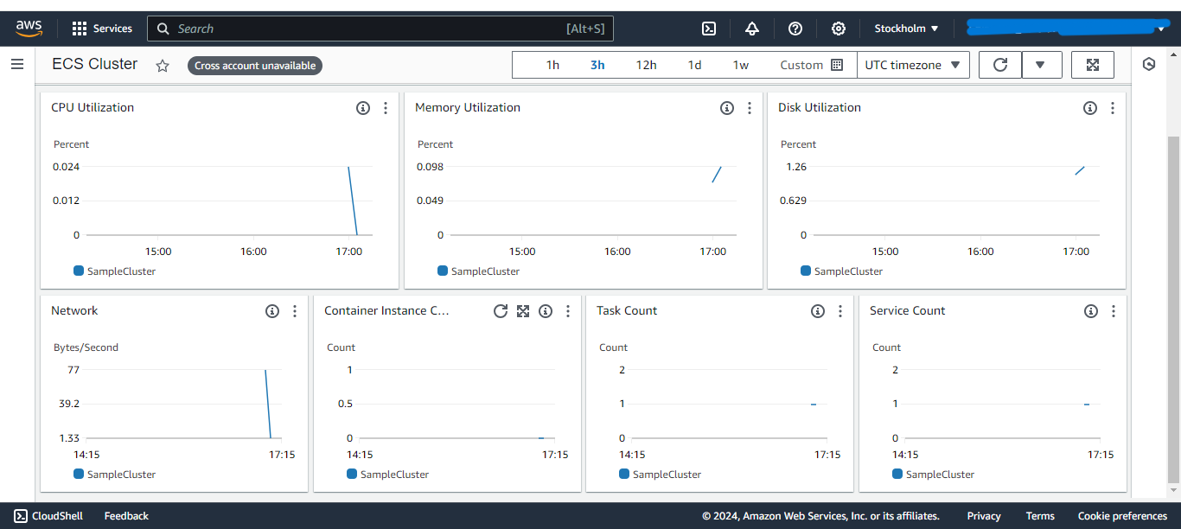Image resolution: width=1181 pixels, height=529 pixels.
Task: Expand the UTC timezone dropdown
Action: coord(913,65)
